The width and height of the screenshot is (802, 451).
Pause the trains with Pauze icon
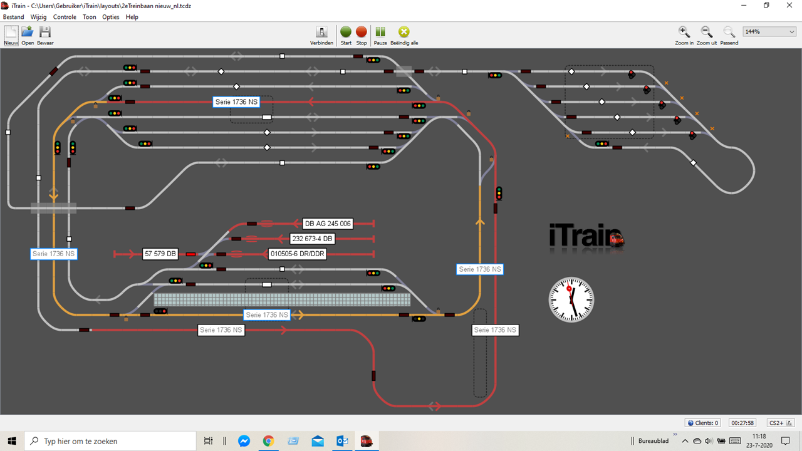pos(380,35)
